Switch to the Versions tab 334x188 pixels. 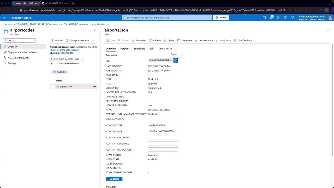click(x=125, y=49)
